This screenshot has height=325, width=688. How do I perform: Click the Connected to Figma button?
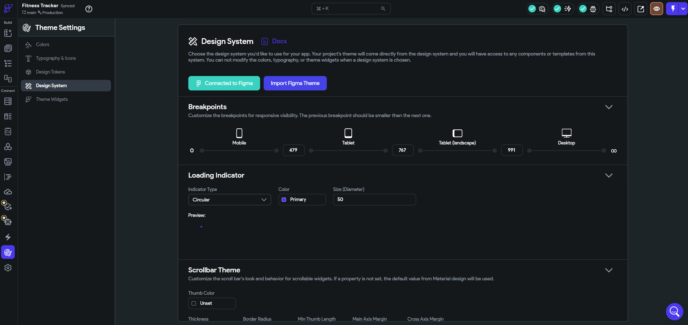[x=224, y=83]
